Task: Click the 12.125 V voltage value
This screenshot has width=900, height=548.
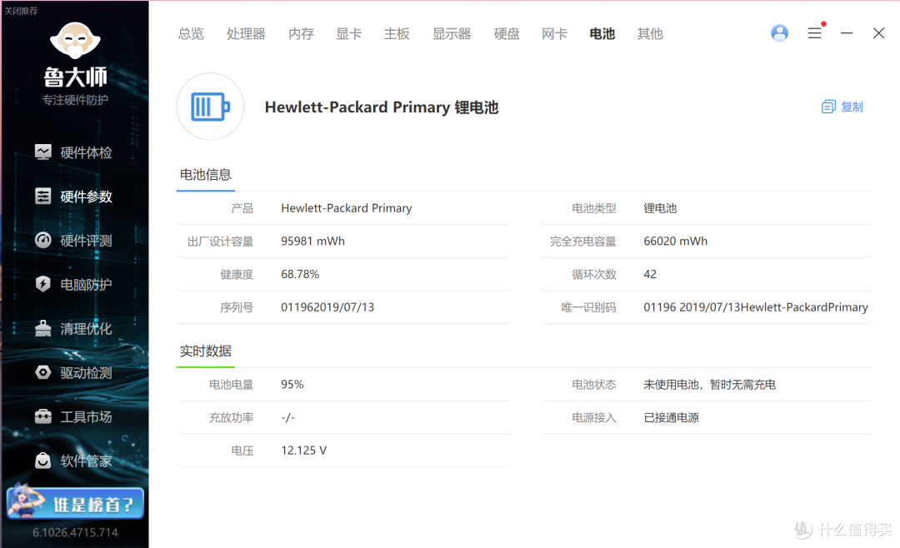Action: coord(303,451)
